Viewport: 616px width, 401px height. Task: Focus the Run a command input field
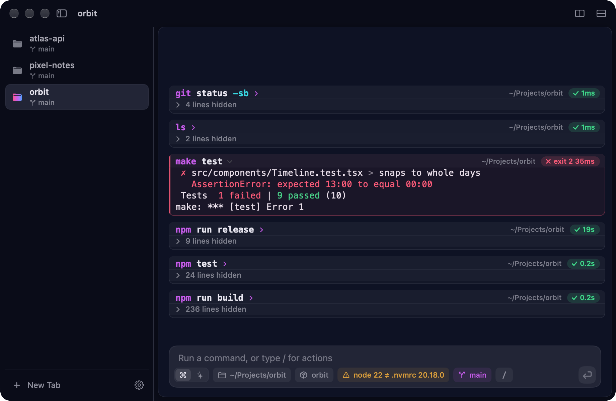[x=385, y=358]
